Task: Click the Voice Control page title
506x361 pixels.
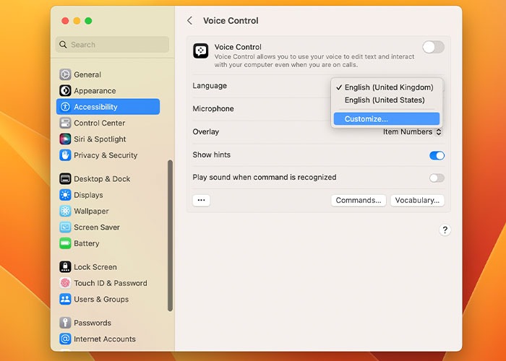Action: pos(231,21)
